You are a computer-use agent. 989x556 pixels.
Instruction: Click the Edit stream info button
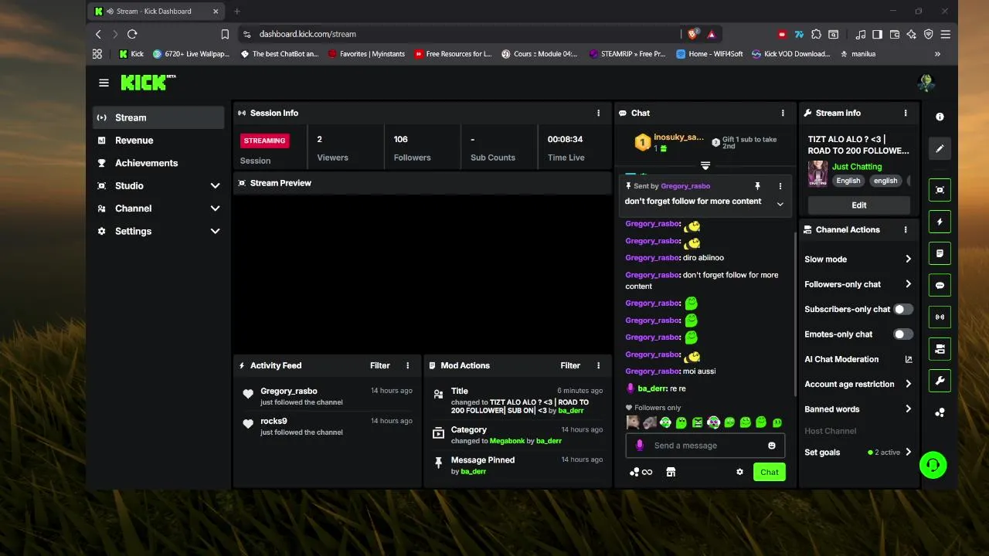[x=859, y=205]
